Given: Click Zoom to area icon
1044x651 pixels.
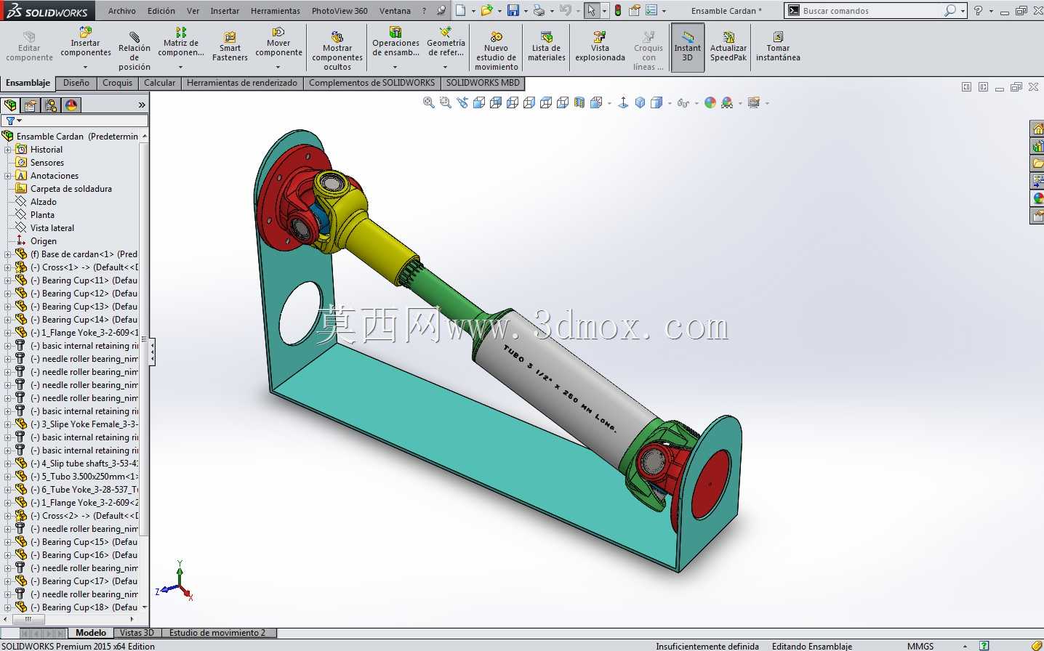Looking at the screenshot, I should tap(446, 102).
